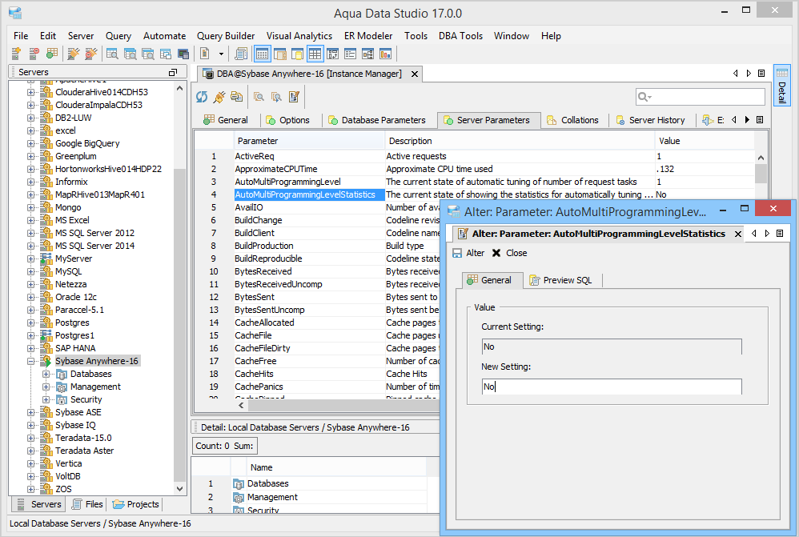Click the alter edit icon in Instance Manager toolbar
Image resolution: width=799 pixels, height=537 pixels.
coord(294,97)
